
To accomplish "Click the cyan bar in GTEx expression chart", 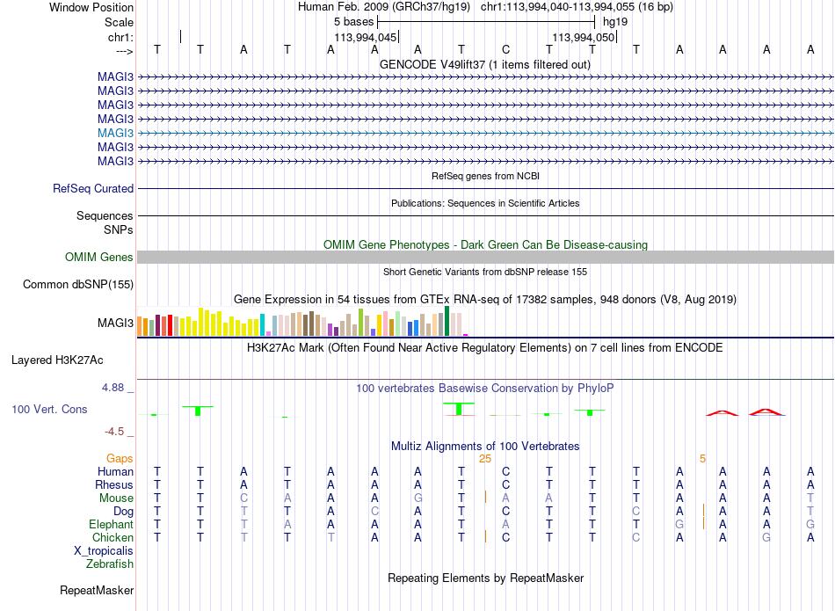I will [x=263, y=325].
